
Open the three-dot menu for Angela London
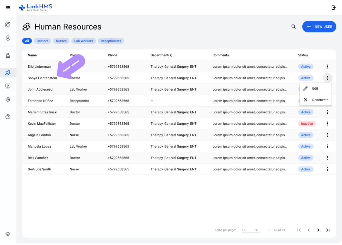point(328,135)
